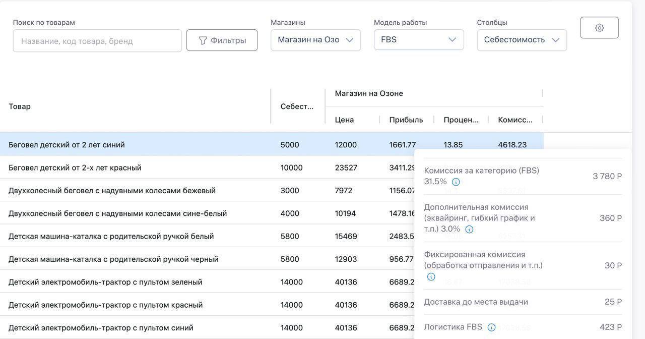Select row Двухколесный беговел сине-белый
The width and height of the screenshot is (645, 339).
click(x=207, y=213)
